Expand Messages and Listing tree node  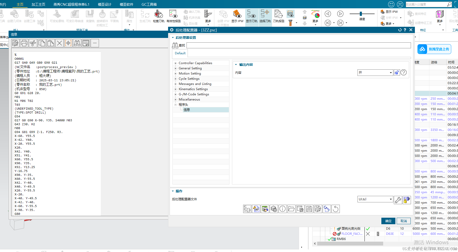tap(176, 84)
